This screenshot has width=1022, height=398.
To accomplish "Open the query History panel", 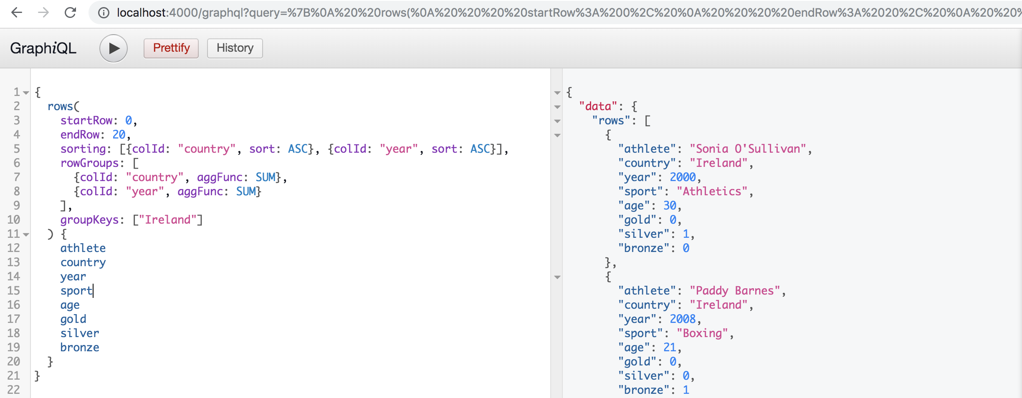I will point(234,48).
